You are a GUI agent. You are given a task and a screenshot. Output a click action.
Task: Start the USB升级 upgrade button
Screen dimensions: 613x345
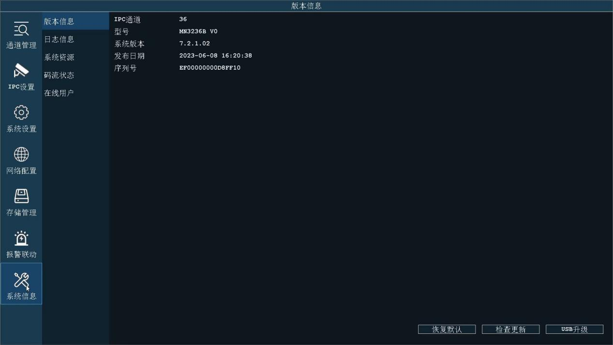(x=574, y=330)
